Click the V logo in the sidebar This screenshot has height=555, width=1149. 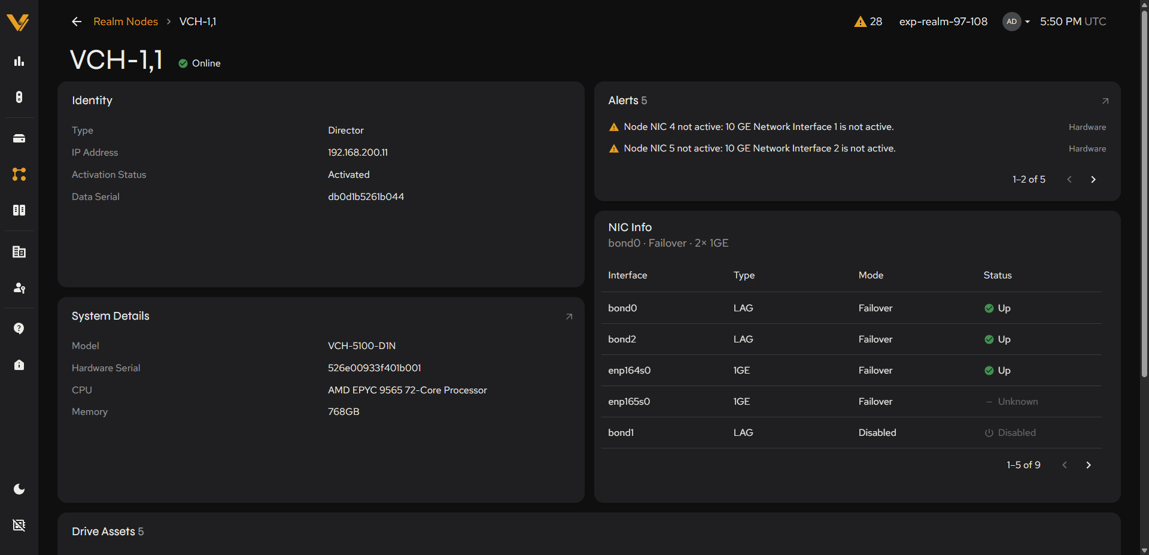click(x=18, y=22)
